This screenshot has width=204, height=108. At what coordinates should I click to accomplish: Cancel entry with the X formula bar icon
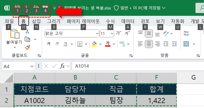[x=46, y=66]
